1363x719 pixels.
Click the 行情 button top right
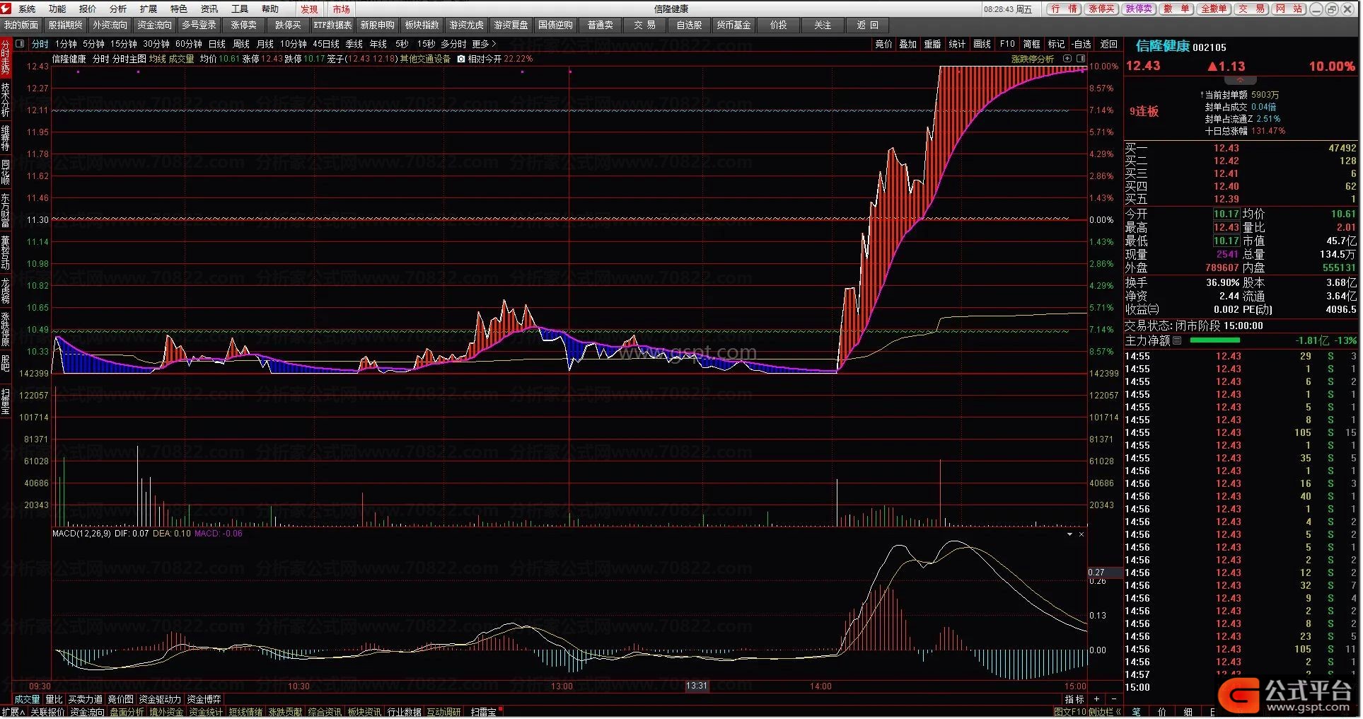(x=1064, y=8)
